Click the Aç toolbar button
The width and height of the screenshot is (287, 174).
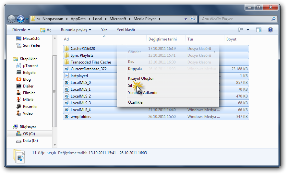click(x=46, y=30)
